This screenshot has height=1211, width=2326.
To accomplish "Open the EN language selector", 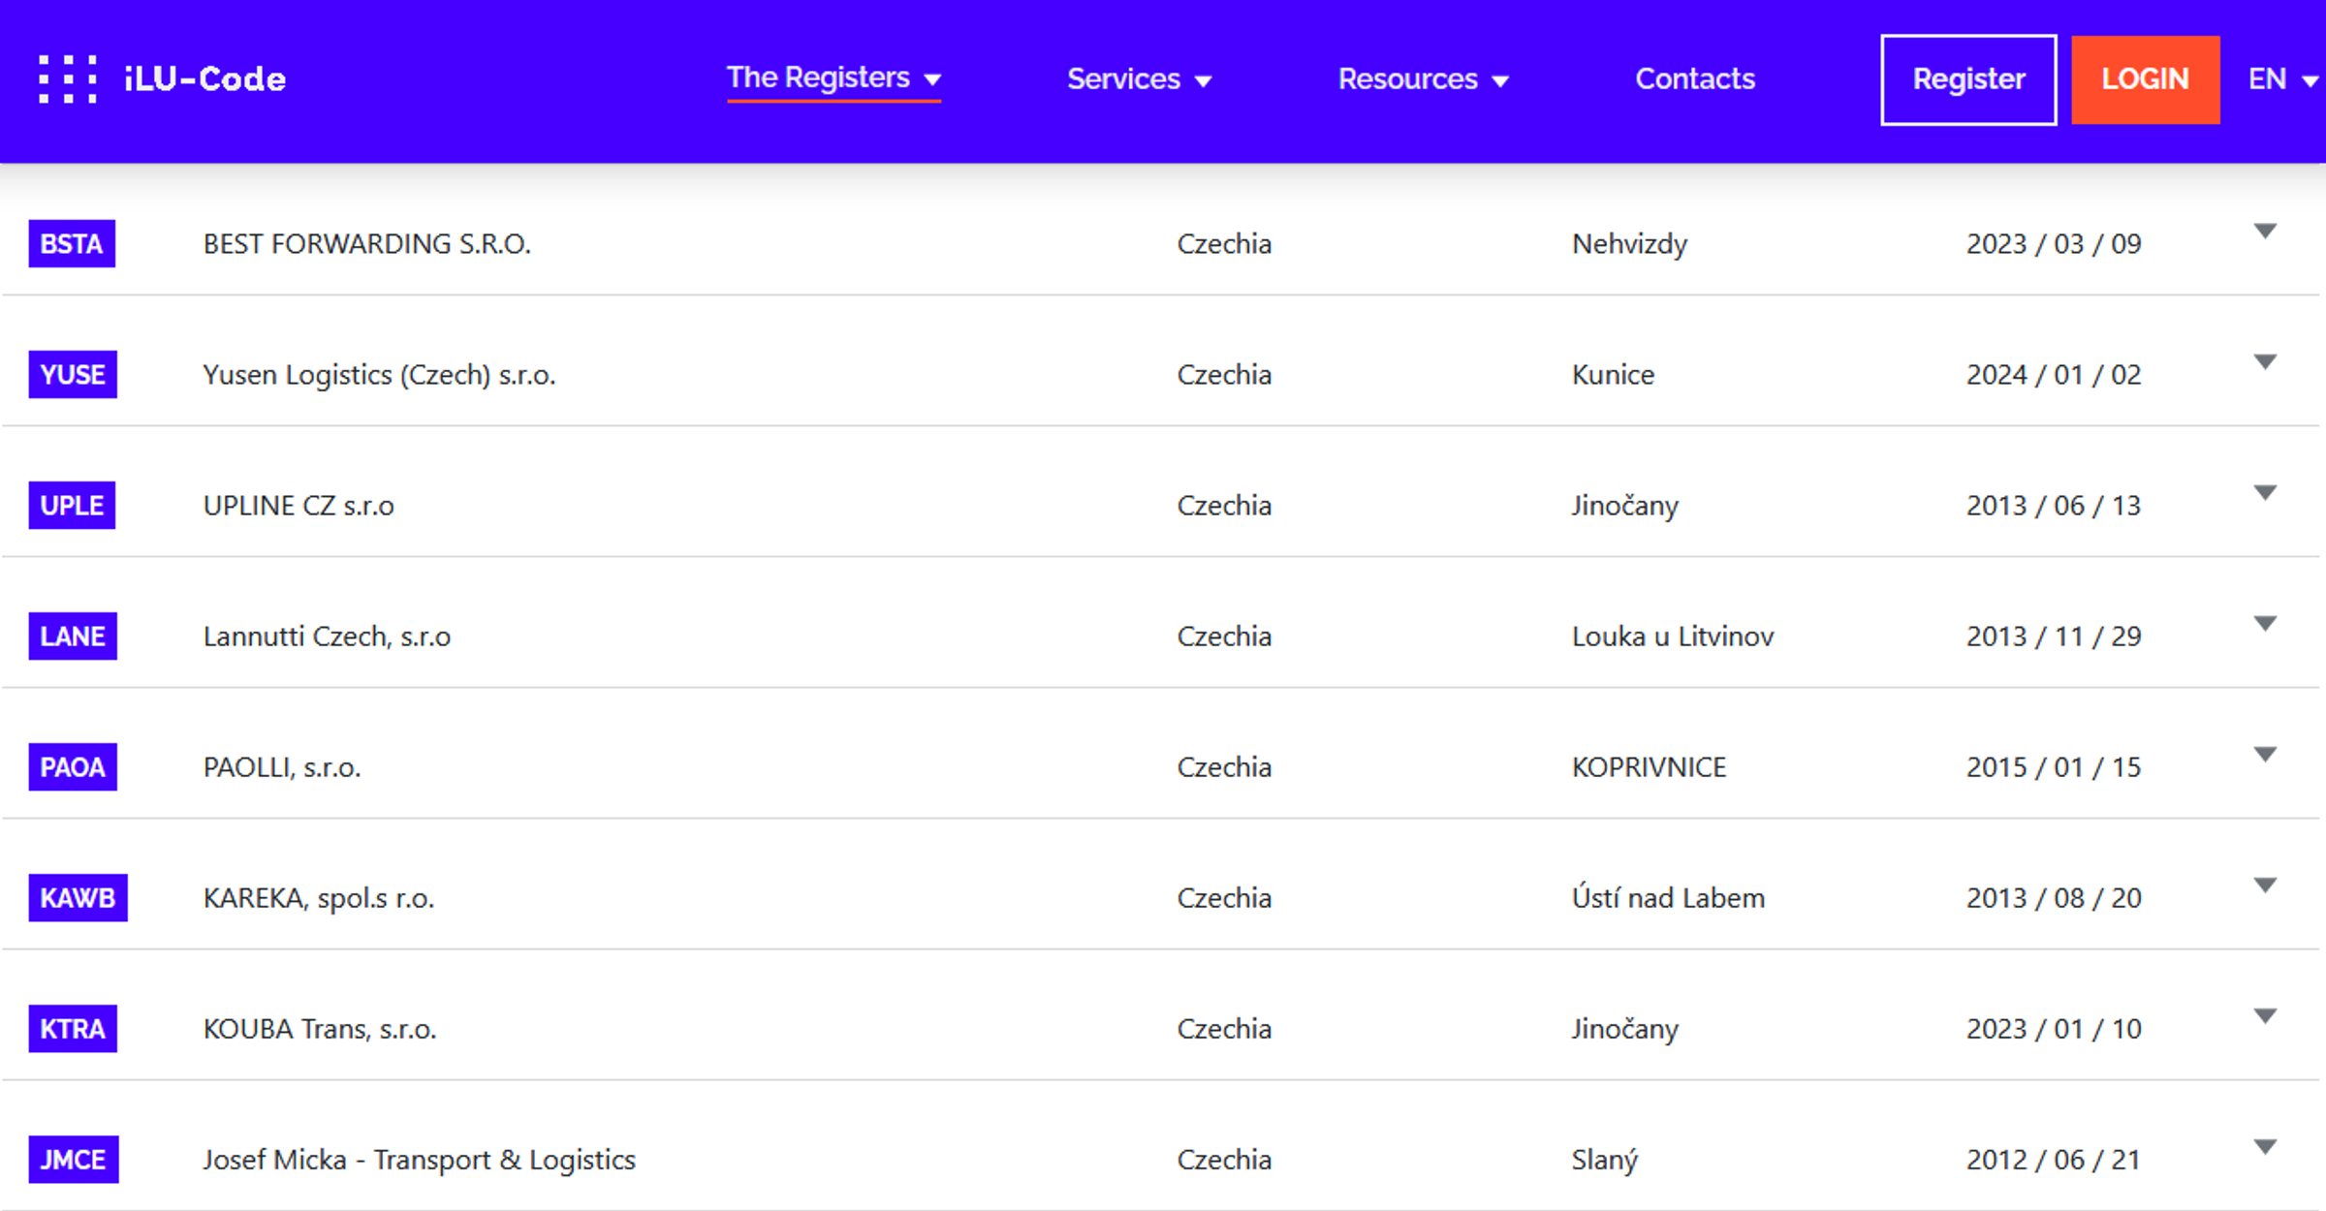I will 2282,79.
